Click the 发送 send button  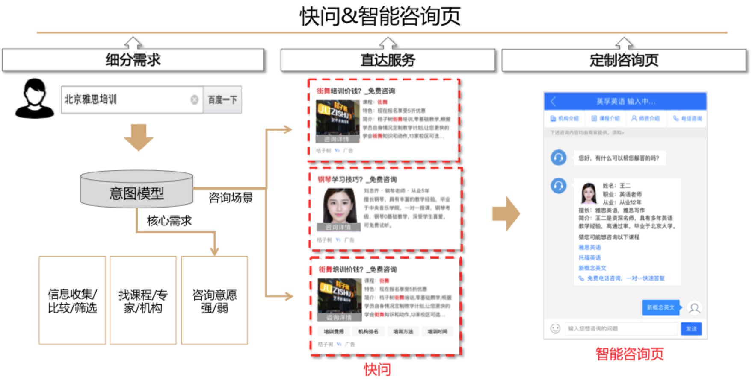[x=691, y=329]
